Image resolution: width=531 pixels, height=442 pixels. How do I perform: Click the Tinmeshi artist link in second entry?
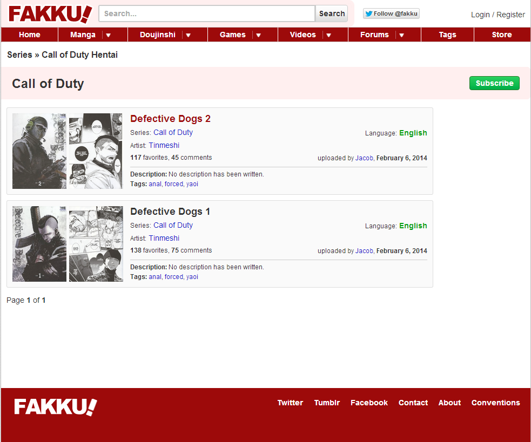[164, 238]
